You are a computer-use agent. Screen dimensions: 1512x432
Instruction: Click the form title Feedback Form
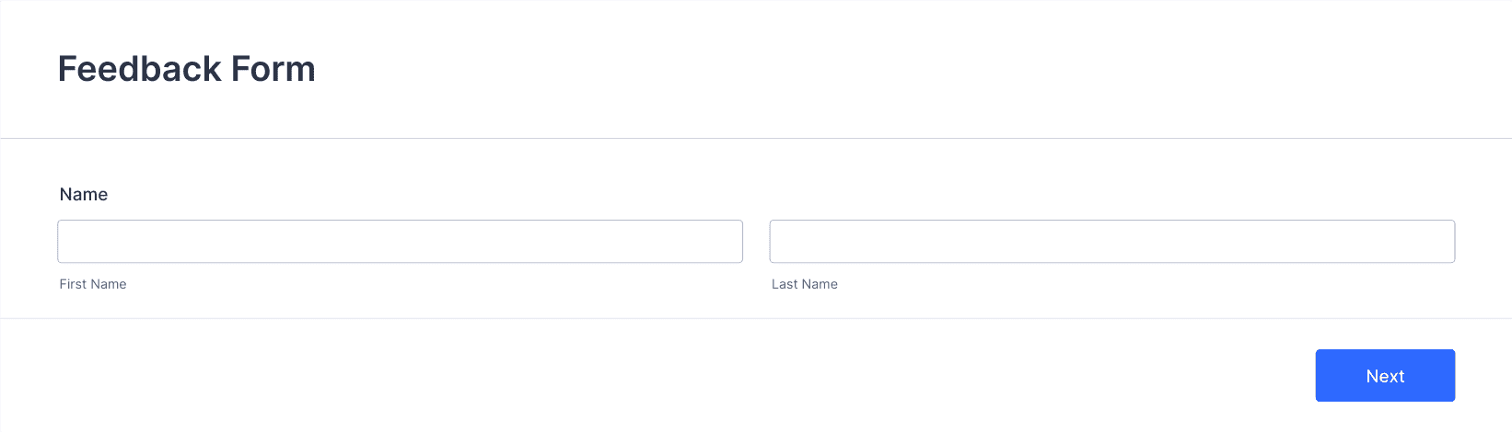187,69
